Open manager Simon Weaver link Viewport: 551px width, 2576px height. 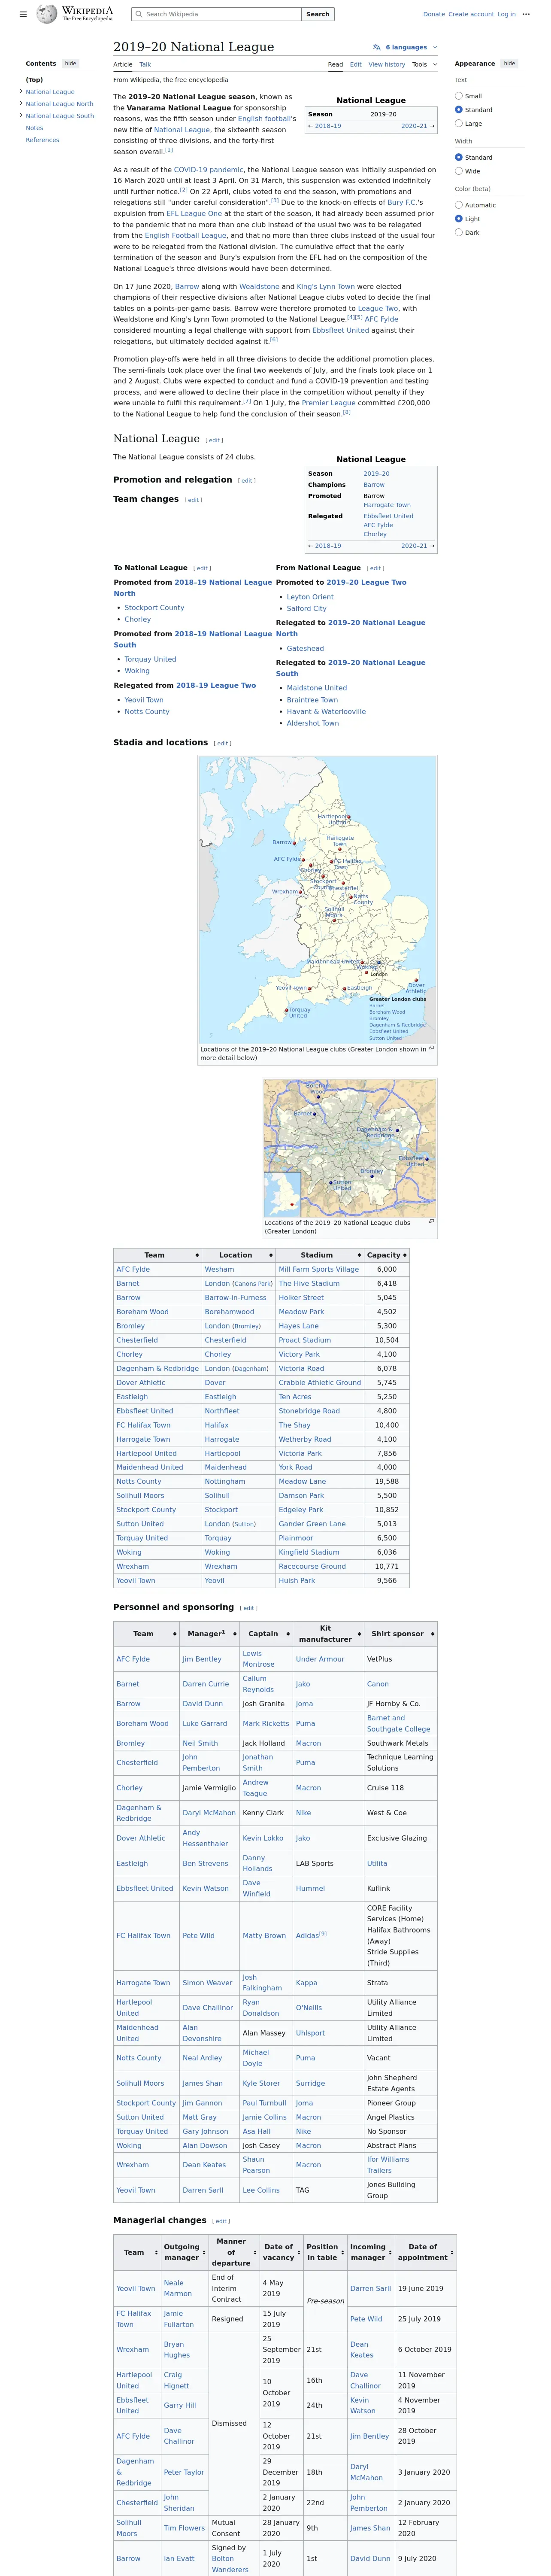(207, 1983)
